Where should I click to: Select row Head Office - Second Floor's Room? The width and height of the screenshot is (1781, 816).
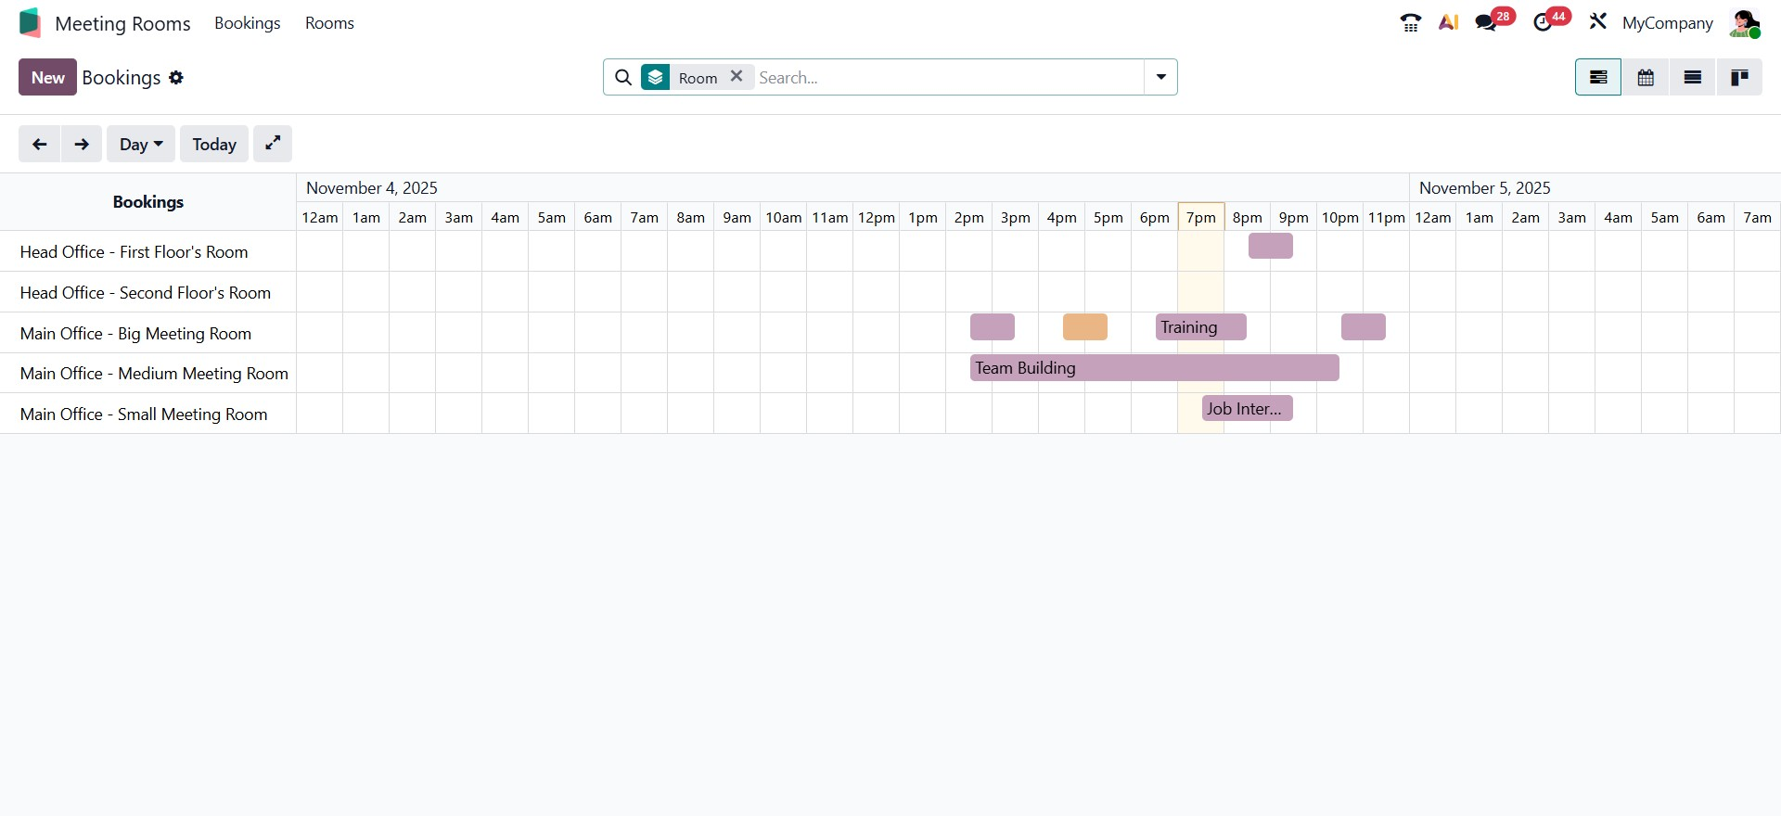click(148, 292)
